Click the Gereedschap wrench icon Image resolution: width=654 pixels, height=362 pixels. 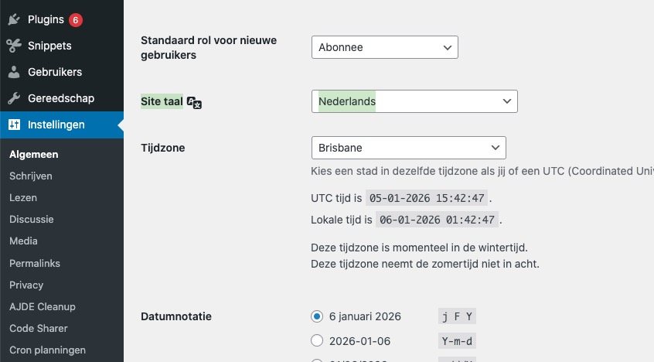pyautogui.click(x=14, y=98)
